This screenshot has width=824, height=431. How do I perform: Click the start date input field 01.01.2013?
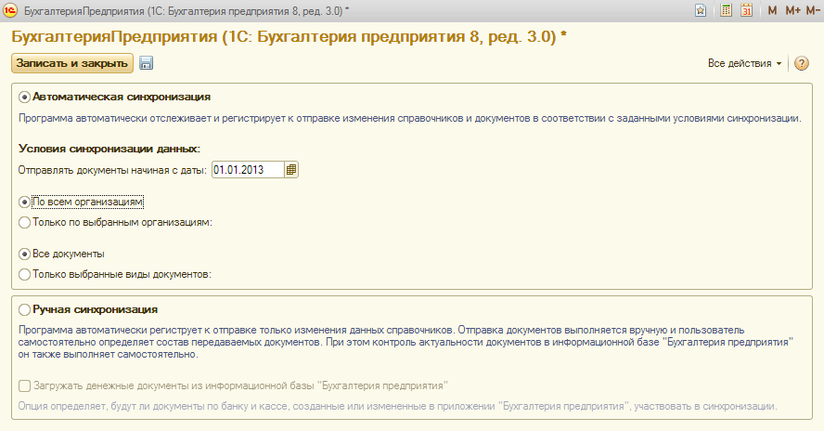(248, 170)
